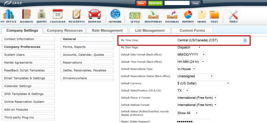Click the orange Rate button

(141, 3)
